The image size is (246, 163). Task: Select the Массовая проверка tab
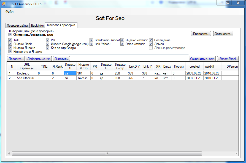click(x=61, y=25)
